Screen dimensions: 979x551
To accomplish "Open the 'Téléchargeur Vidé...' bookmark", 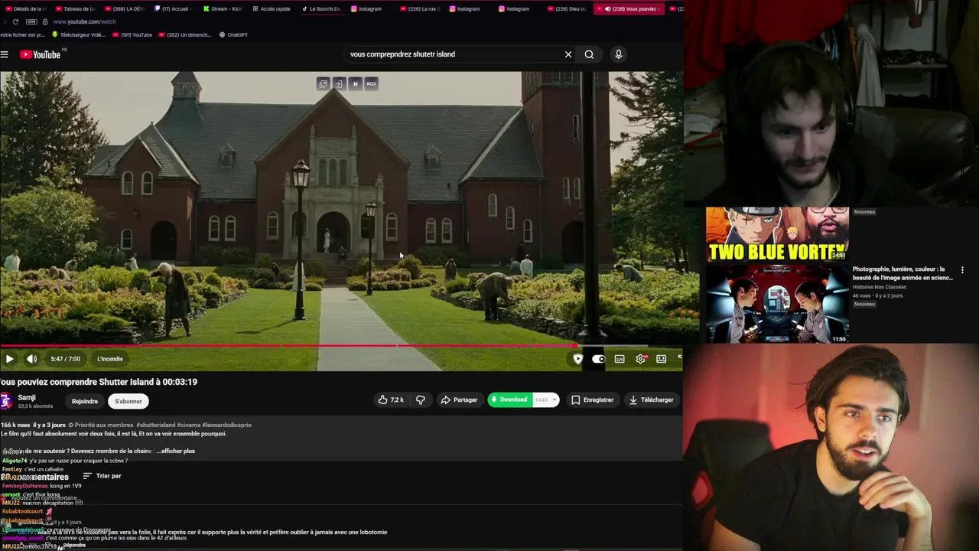I will pyautogui.click(x=78, y=34).
